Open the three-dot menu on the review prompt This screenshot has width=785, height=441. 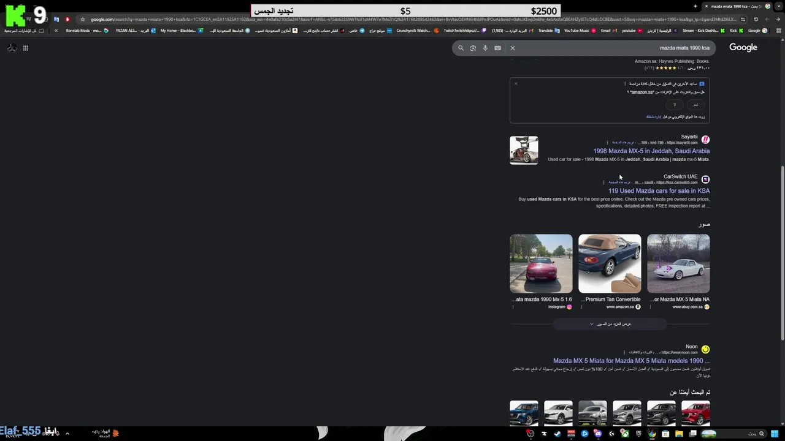(625, 84)
